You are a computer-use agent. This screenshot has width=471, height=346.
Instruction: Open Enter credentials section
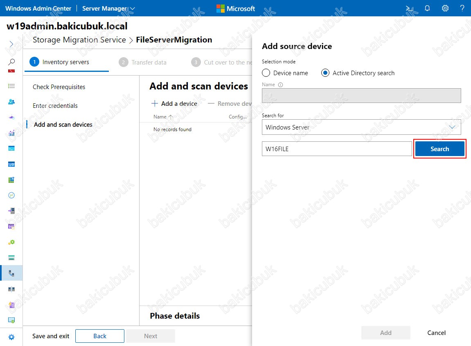pos(55,105)
